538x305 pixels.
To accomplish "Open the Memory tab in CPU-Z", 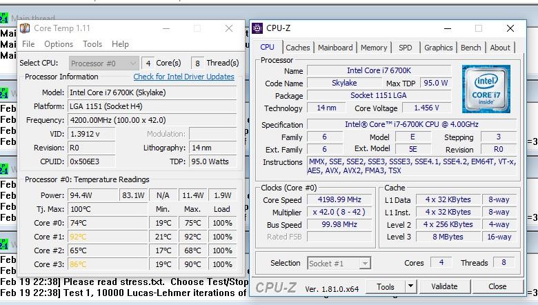I will 374,48.
